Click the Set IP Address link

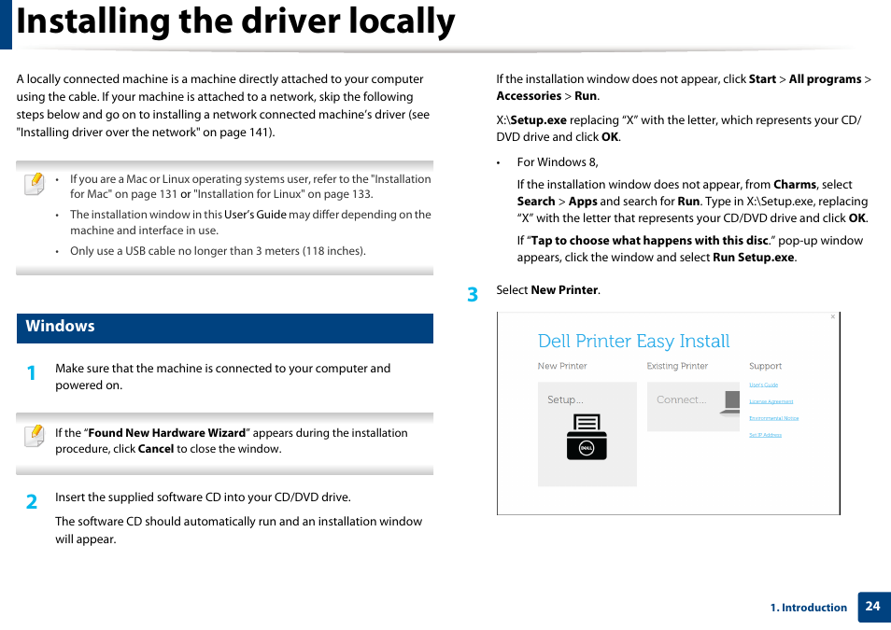pyautogui.click(x=765, y=435)
